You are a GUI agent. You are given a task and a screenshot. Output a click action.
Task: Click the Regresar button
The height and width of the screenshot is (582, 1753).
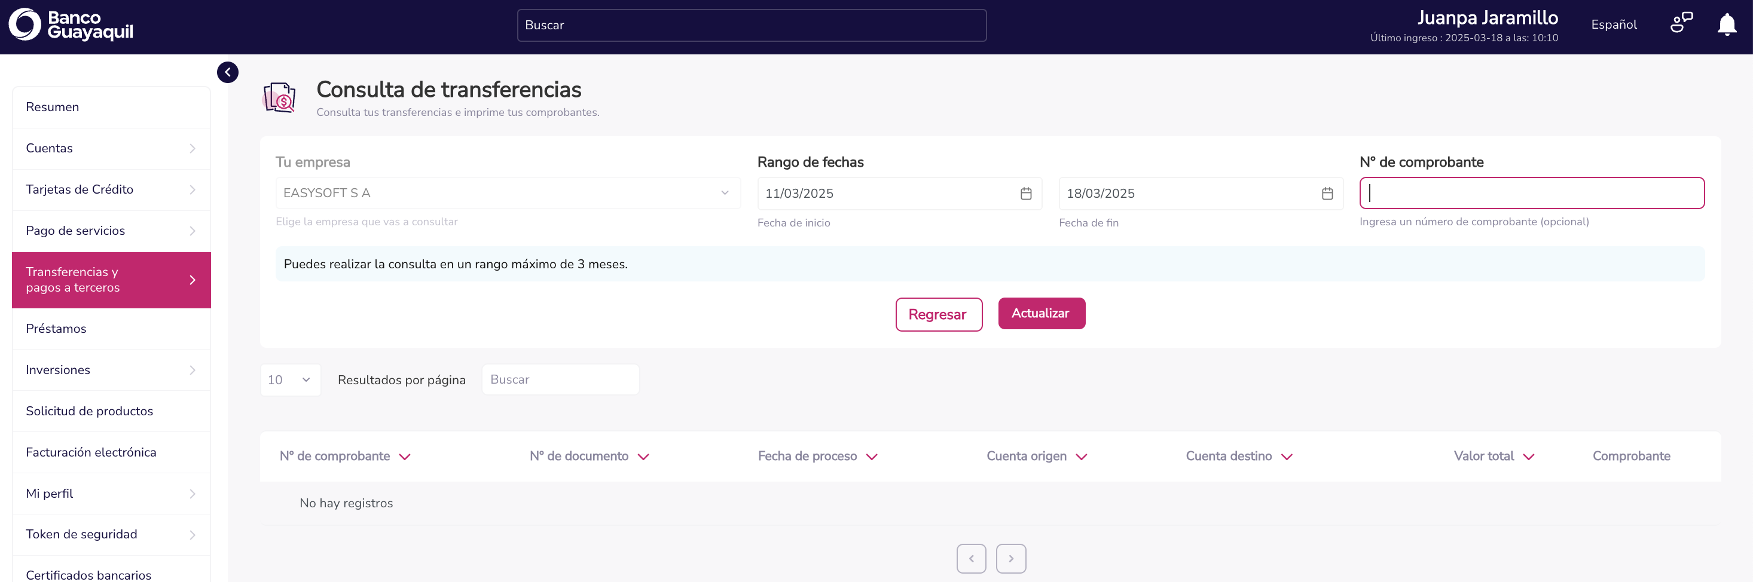(937, 314)
